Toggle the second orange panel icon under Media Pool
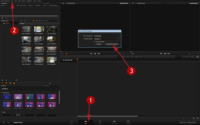200x125 pixels. click(x=6, y=83)
